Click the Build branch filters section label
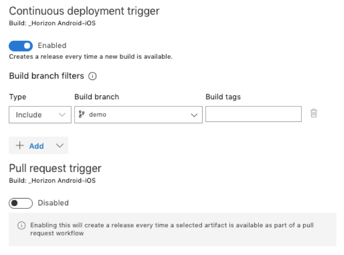The image size is (344, 255). click(46, 76)
